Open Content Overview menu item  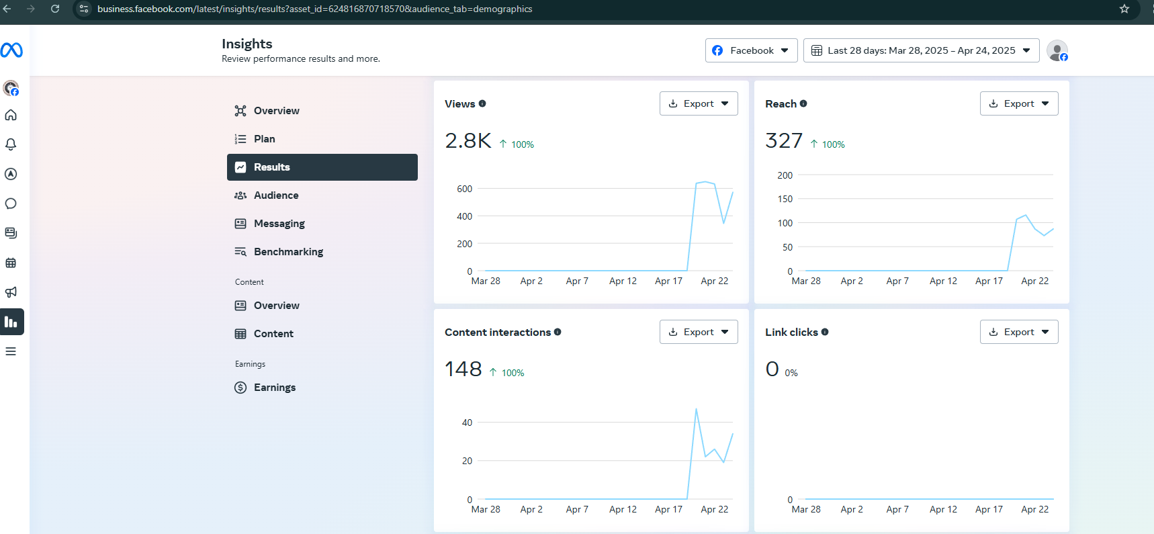(322, 306)
